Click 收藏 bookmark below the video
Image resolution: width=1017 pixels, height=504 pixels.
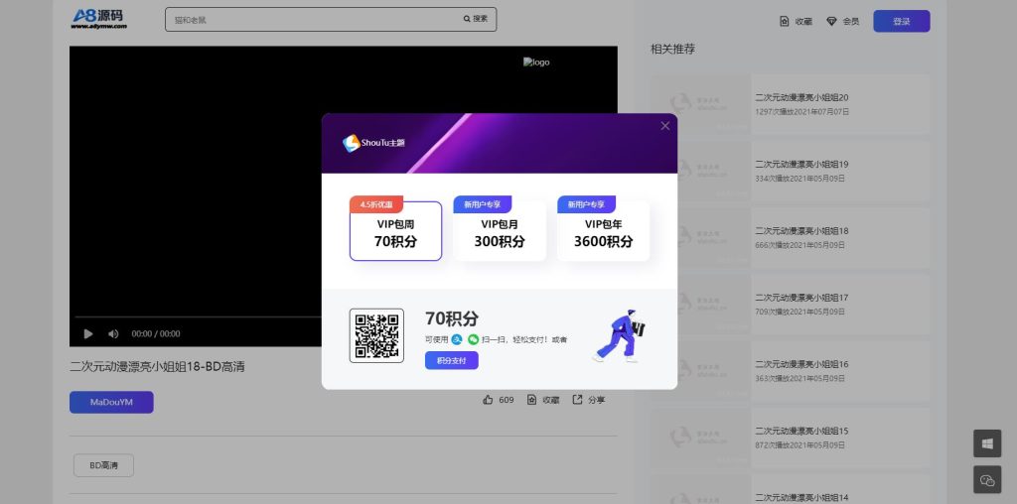(x=543, y=400)
